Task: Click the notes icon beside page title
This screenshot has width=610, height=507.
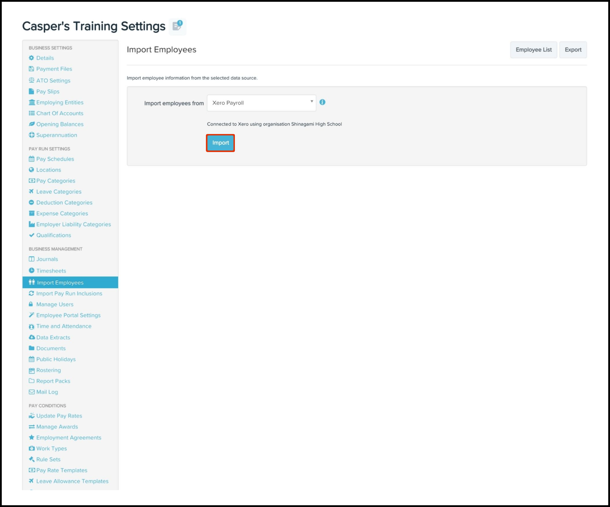Action: coord(177,26)
